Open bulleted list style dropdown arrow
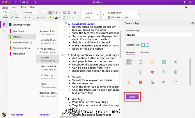Viewport: 195px width, 118px height. point(53,13)
